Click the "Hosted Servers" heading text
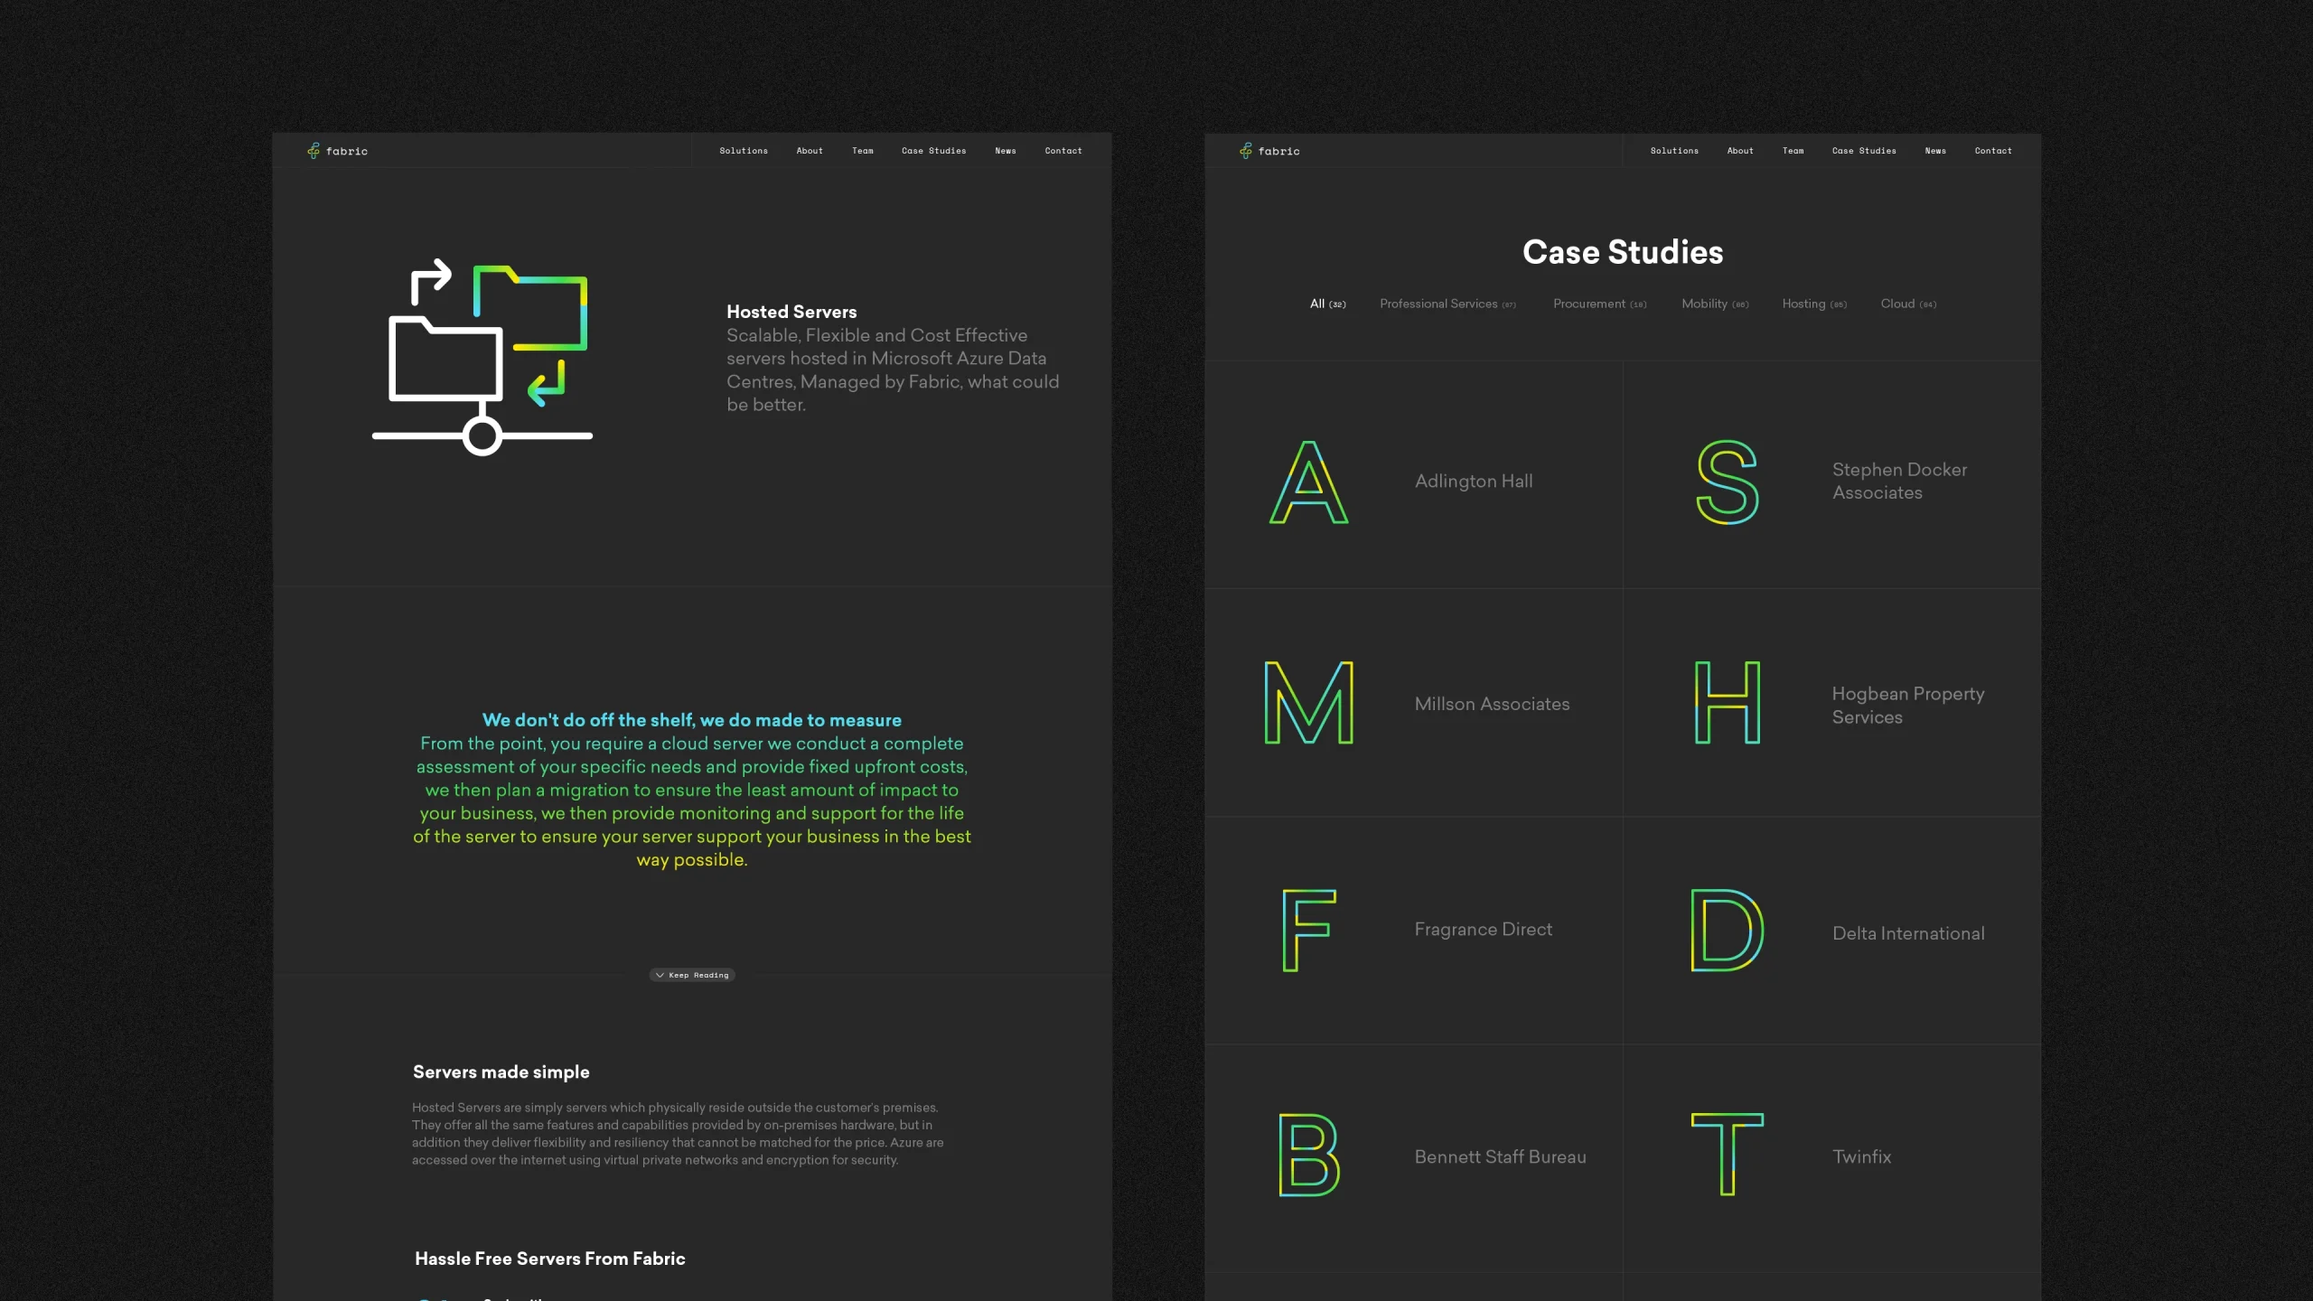This screenshot has height=1301, width=2313. click(791, 312)
